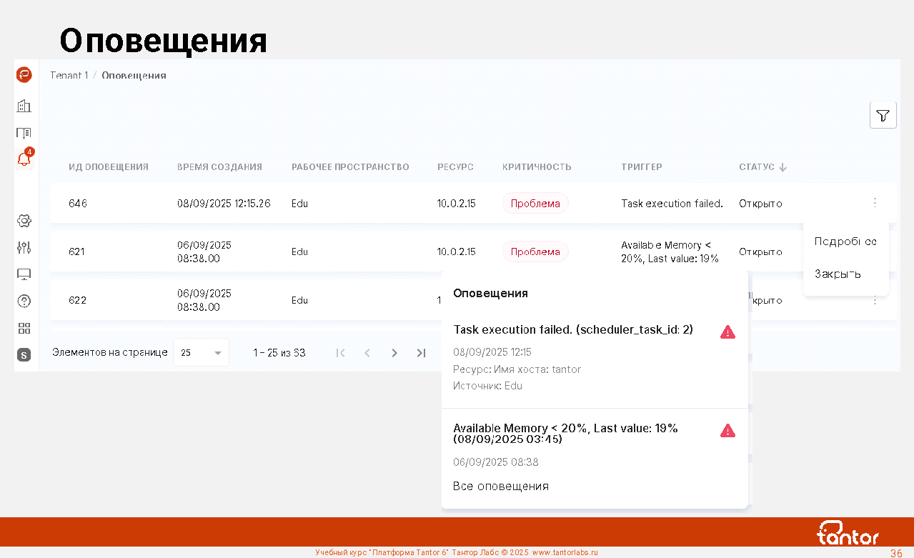Open the documentation book icon in sidebar
The width and height of the screenshot is (914, 558).
point(24,133)
